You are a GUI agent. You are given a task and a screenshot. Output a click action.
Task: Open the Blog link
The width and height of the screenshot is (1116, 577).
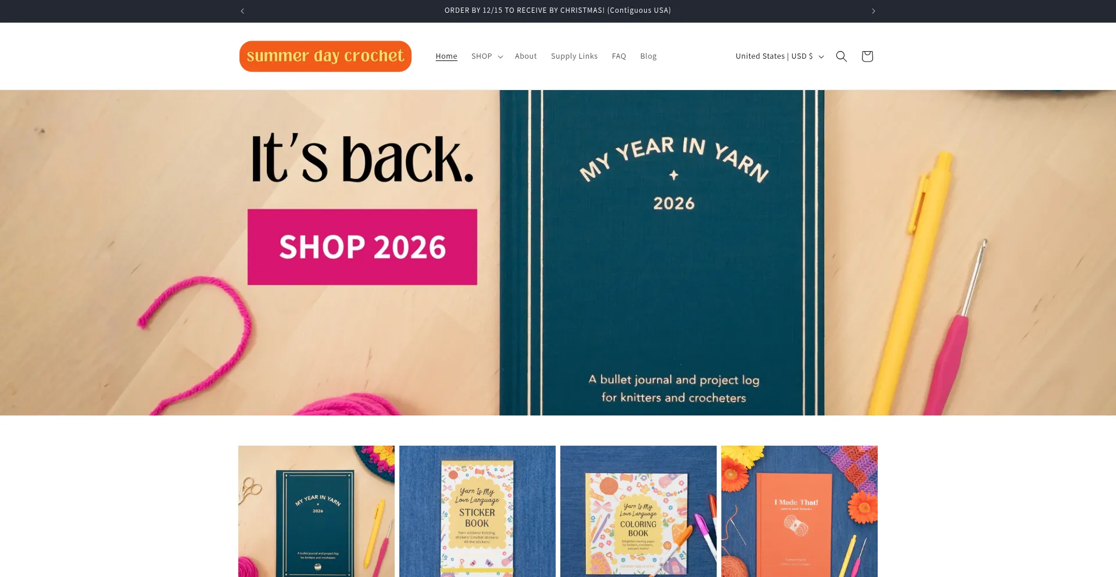point(648,56)
